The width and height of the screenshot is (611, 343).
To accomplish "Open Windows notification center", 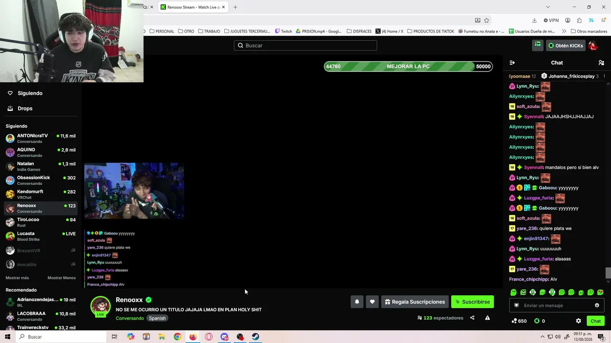I will (601, 337).
